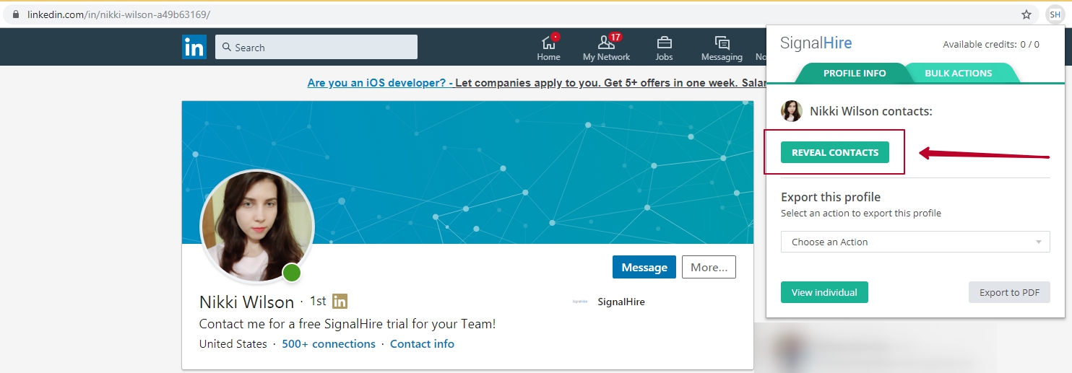Click the SignalHire SH extension icon

[x=1055, y=14]
